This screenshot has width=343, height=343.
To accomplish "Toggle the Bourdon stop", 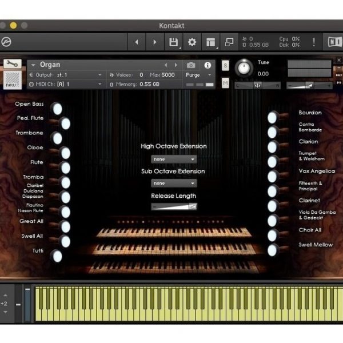I will click(x=272, y=117).
